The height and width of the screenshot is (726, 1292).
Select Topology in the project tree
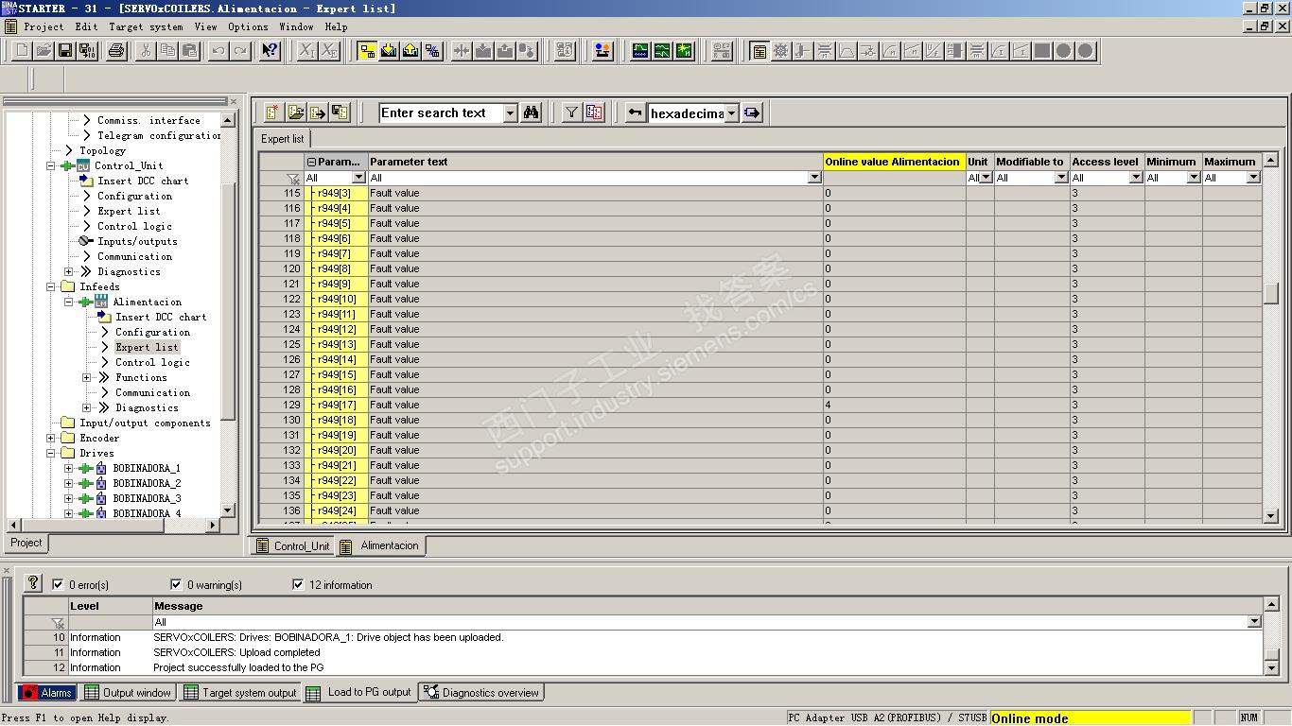[102, 150]
